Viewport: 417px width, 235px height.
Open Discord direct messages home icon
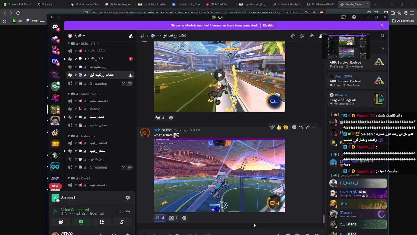[55, 27]
